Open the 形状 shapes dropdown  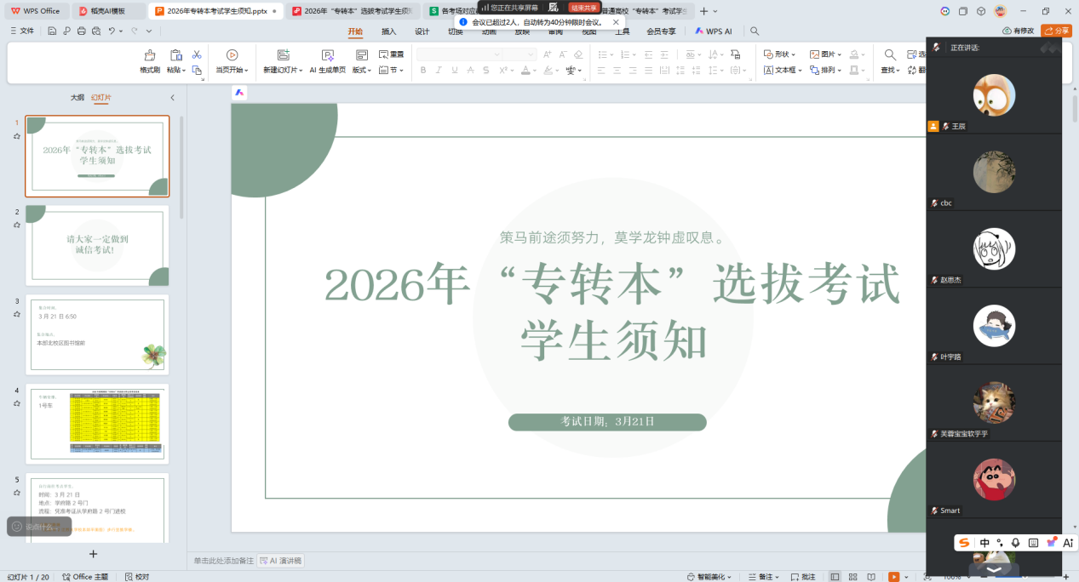click(x=779, y=54)
